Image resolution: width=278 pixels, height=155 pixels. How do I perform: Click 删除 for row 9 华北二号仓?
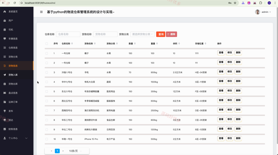pyautogui.click(x=238, y=129)
